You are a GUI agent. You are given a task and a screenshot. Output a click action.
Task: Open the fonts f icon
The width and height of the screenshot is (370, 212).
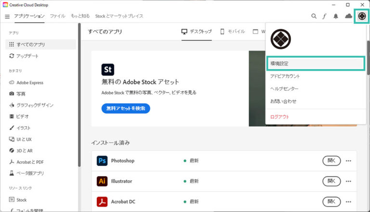[325, 16]
